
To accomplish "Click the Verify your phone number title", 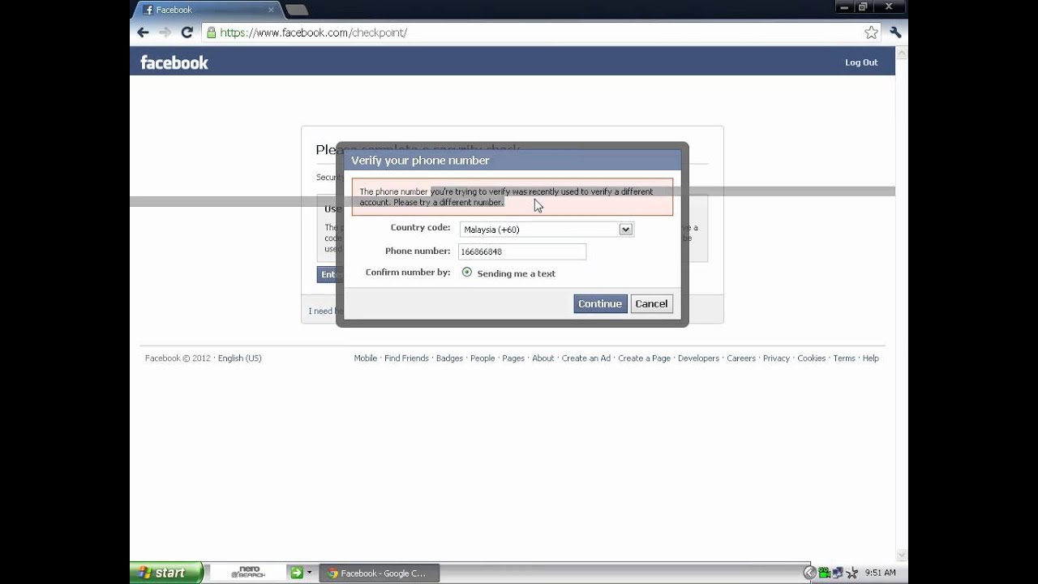I will click(420, 161).
